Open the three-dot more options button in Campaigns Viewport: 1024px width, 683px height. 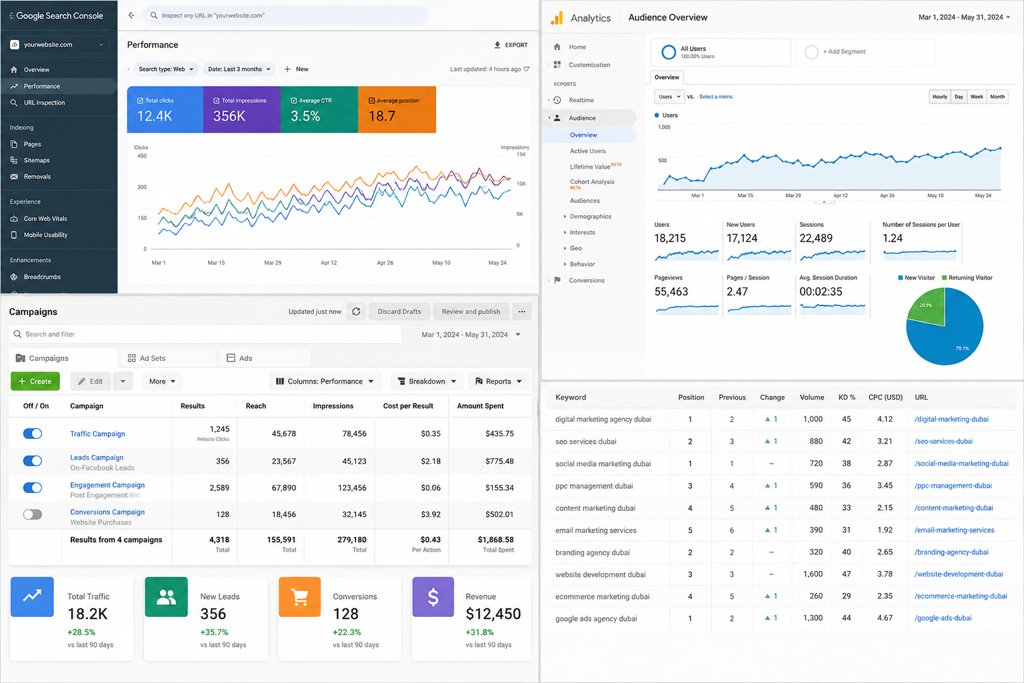click(x=522, y=311)
